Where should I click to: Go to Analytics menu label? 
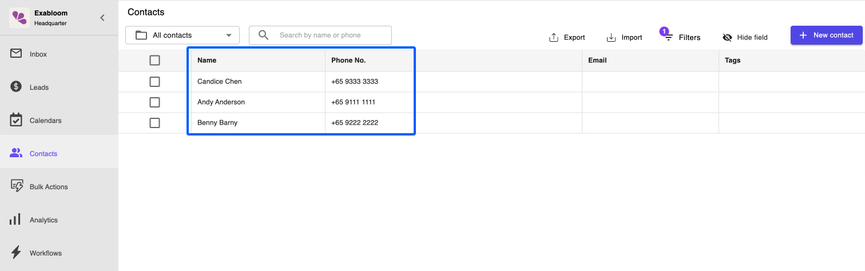point(43,220)
